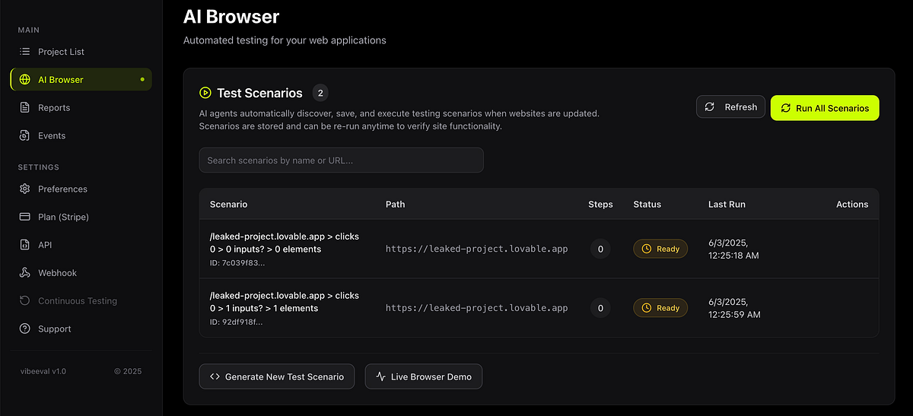Click the Reports document icon
Screen dimensions: 913x416
pyautogui.click(x=24, y=108)
